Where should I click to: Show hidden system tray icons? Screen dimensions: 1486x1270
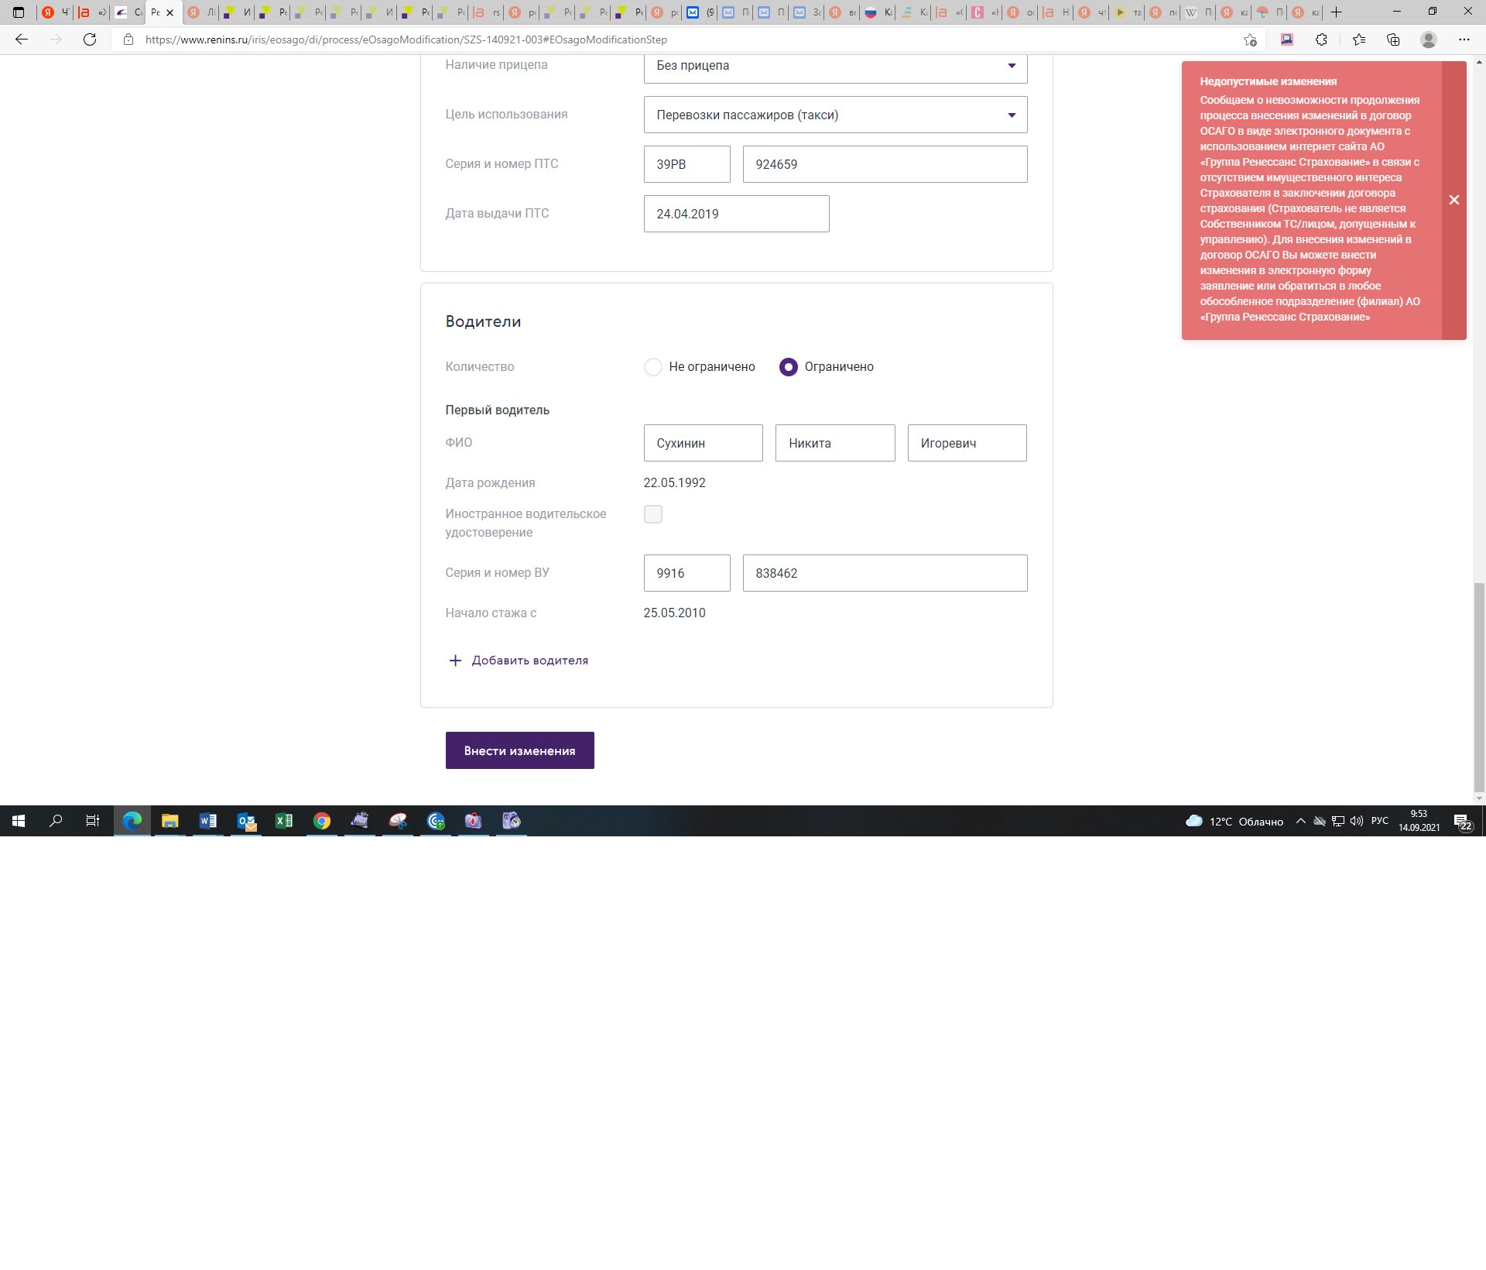[x=1300, y=821]
